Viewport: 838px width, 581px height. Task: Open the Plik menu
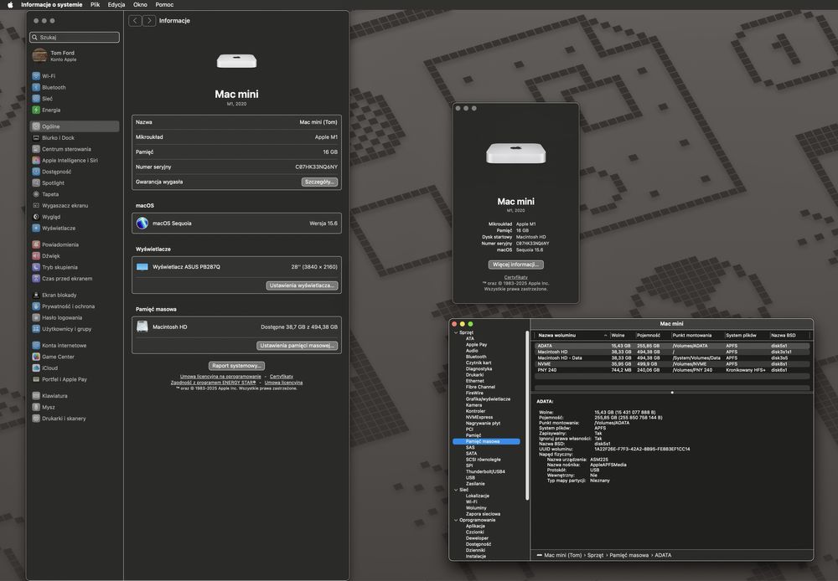pos(96,5)
